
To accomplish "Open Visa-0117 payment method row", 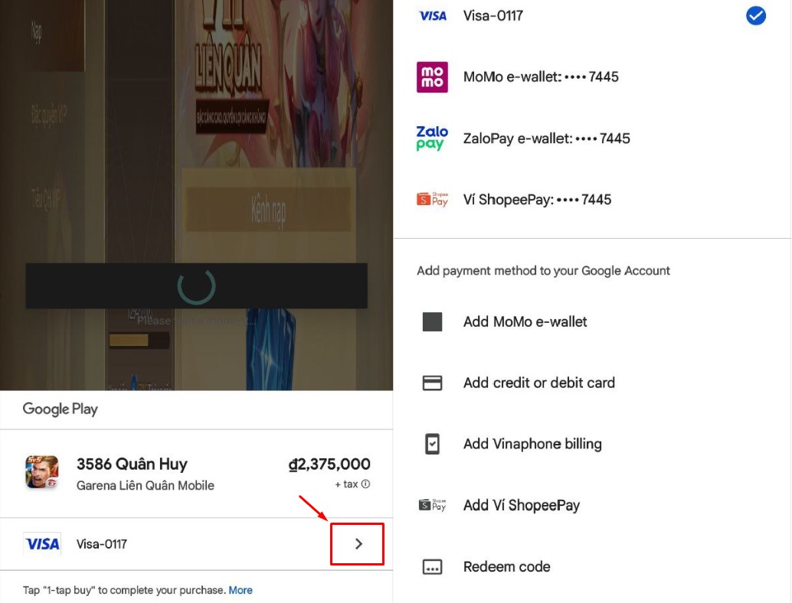I will click(102, 544).
